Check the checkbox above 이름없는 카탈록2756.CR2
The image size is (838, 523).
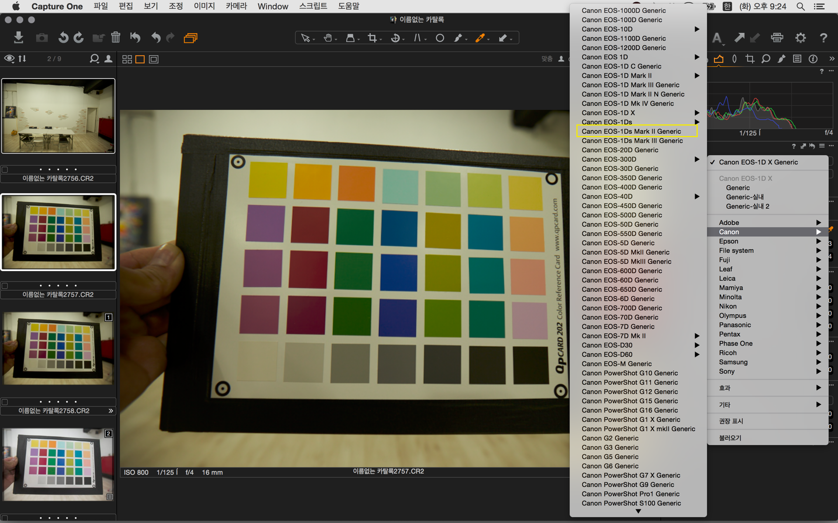(5, 170)
